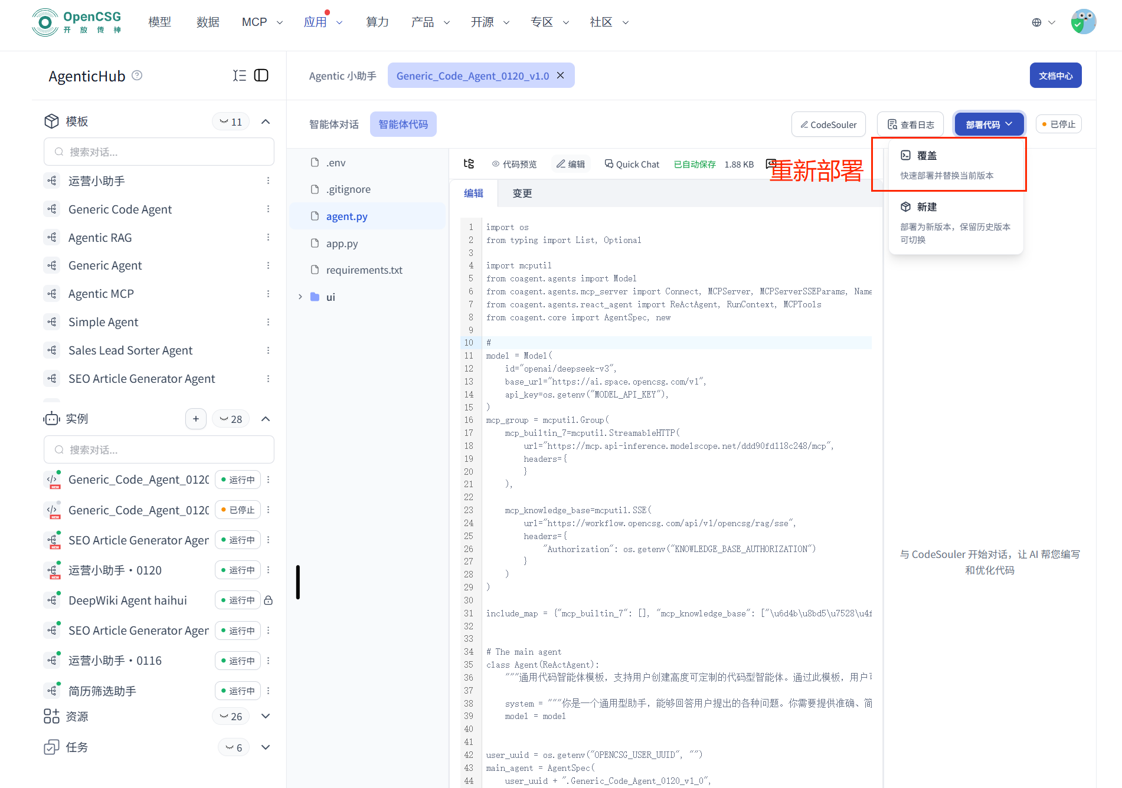Open the 部署代码 dropdown button
1122x788 pixels.
coord(989,124)
